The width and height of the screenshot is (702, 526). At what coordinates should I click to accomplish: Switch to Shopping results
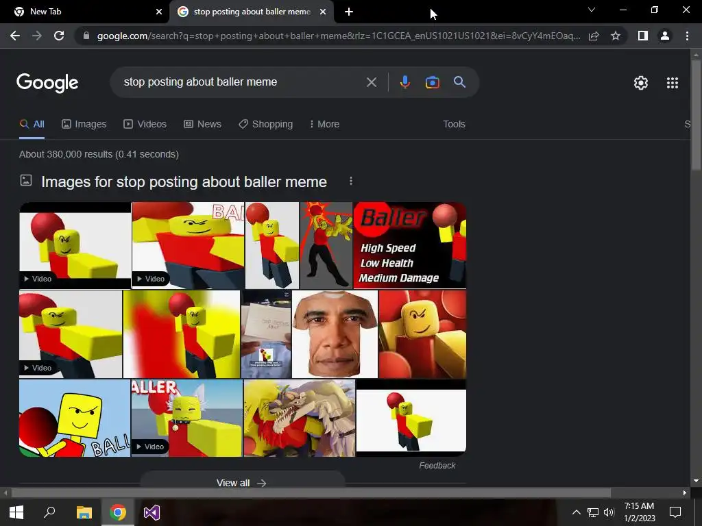(x=265, y=125)
